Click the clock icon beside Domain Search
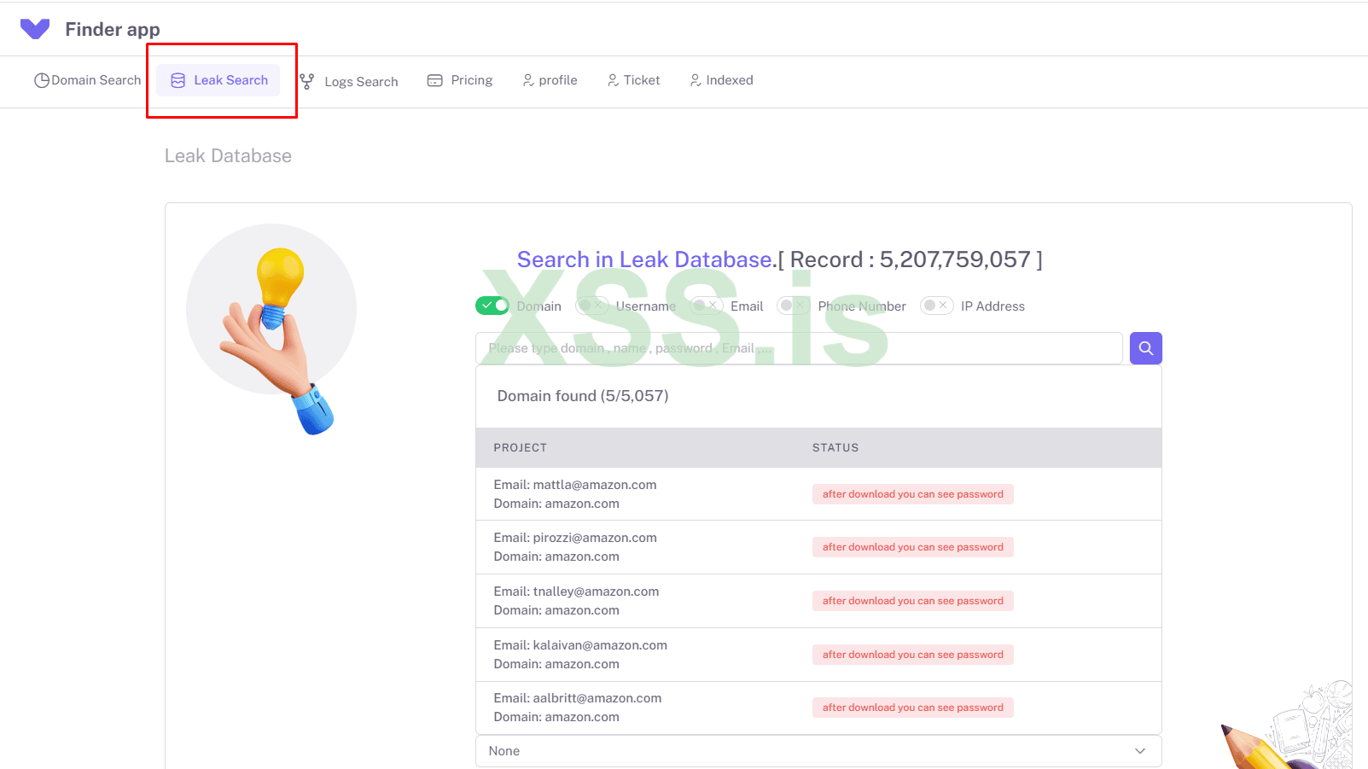 point(41,80)
